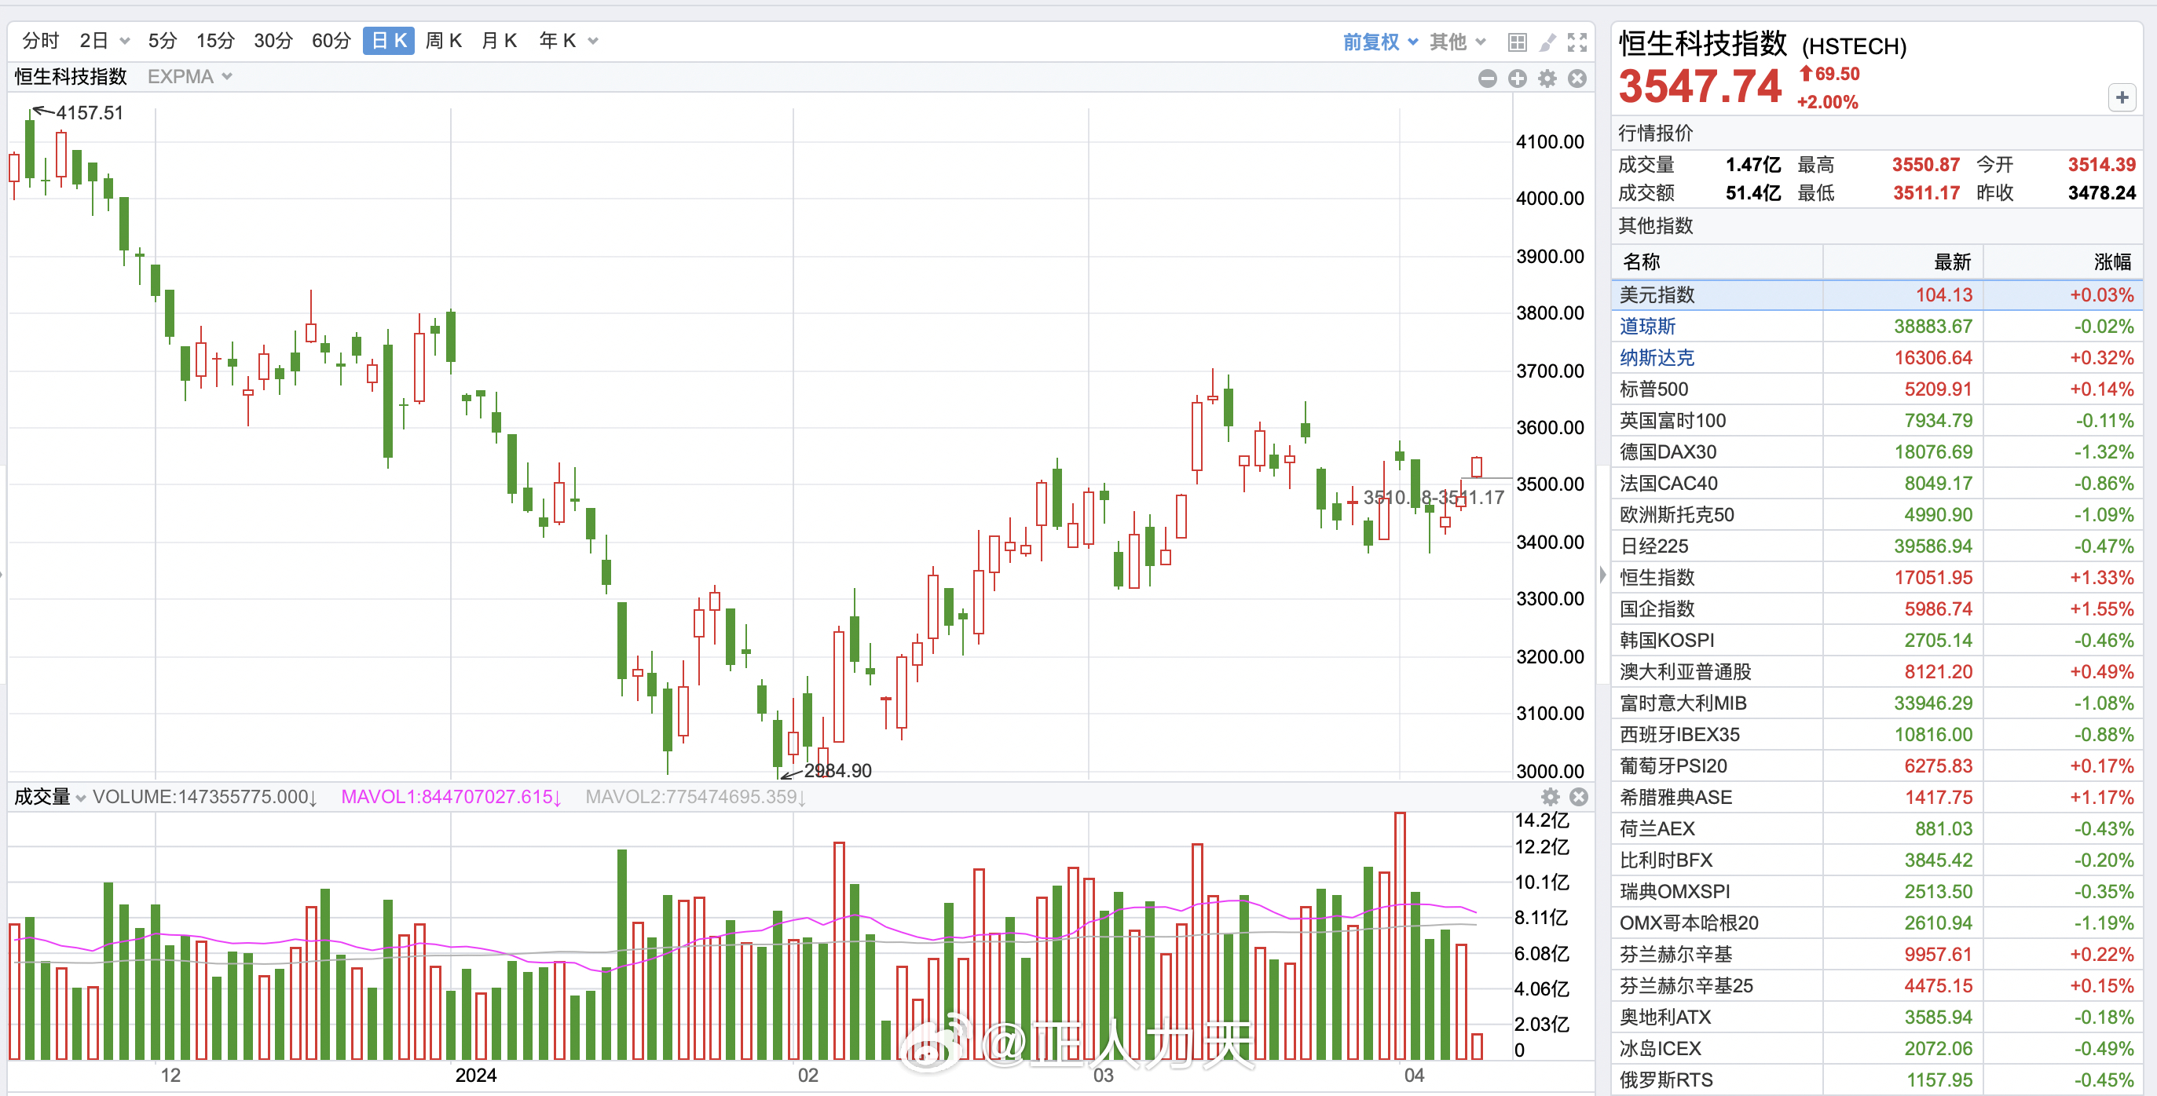Toggle fullscreen chart expand icon

[1577, 42]
